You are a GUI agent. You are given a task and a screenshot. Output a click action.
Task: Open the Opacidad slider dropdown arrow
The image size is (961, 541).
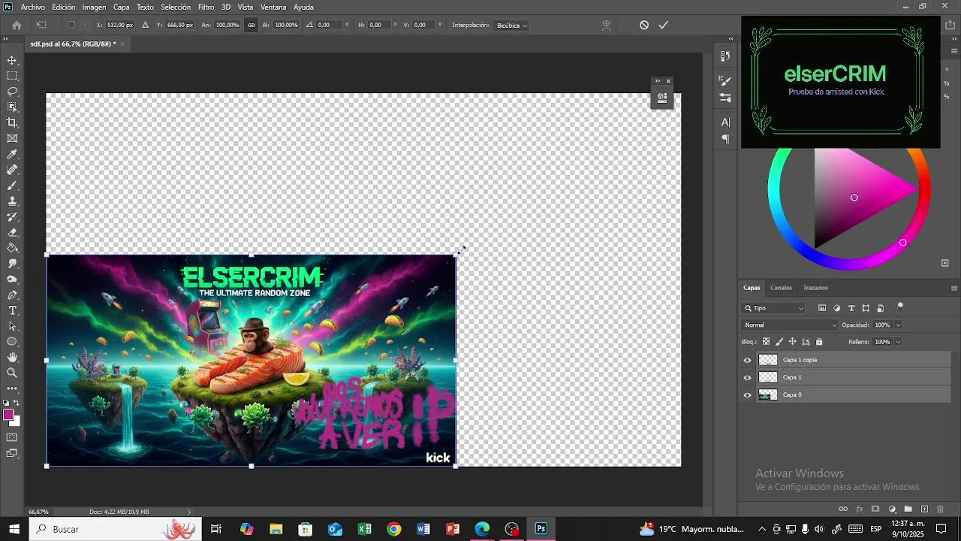pos(898,325)
